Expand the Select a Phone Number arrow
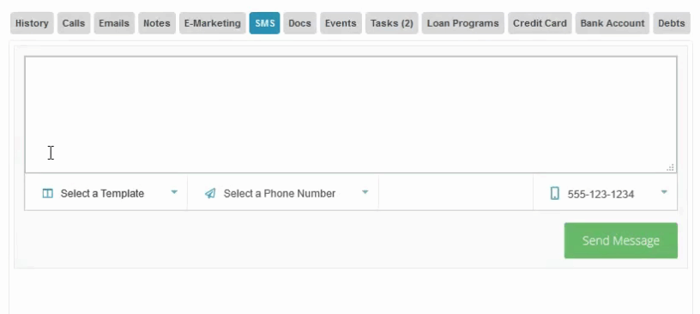Viewport: 700px width, 314px height. pos(365,192)
